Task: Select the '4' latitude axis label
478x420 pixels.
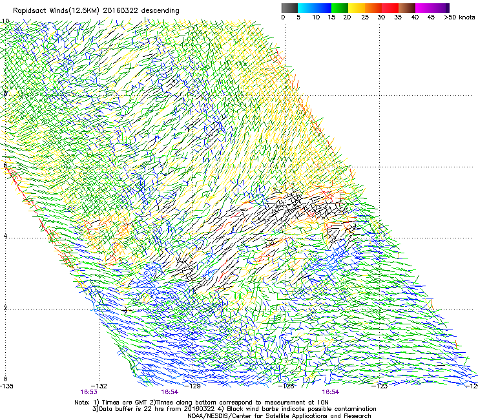Action: tap(5, 236)
